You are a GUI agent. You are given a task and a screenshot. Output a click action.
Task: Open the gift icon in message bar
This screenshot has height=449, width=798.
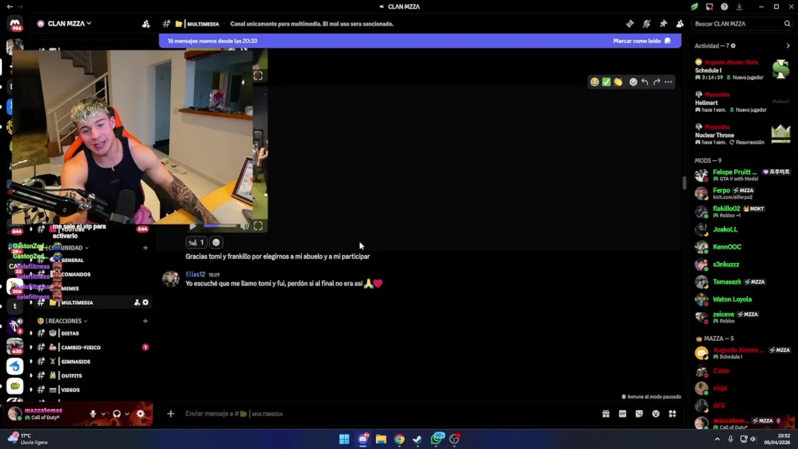605,413
